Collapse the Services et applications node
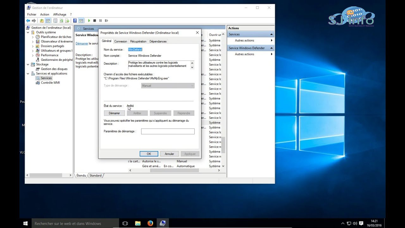The height and width of the screenshot is (228, 405). pos(28,73)
